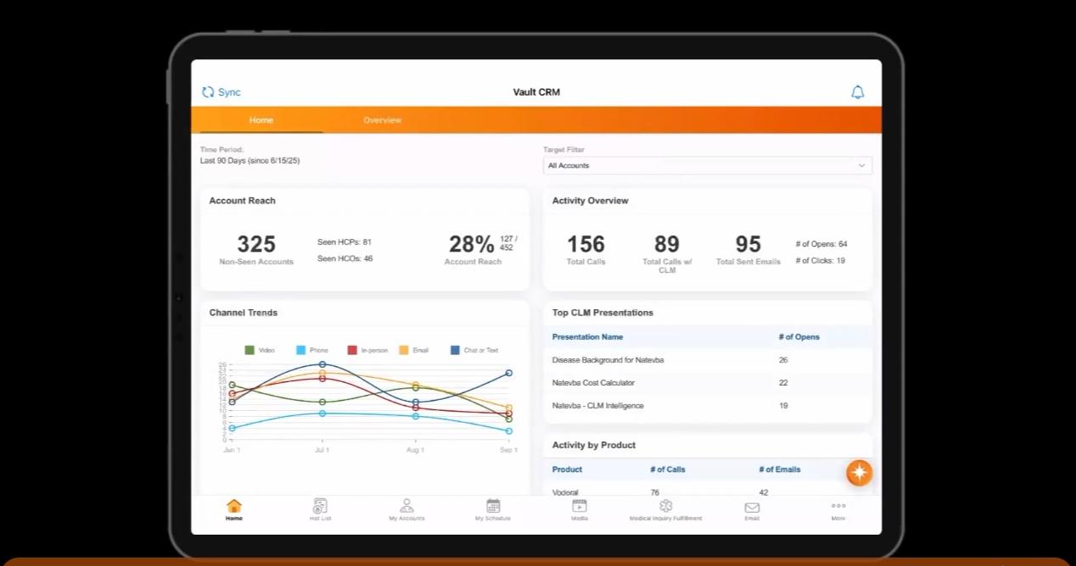Open Natevba Cost Calculator presentation
This screenshot has height=566, width=1076.
(x=595, y=383)
